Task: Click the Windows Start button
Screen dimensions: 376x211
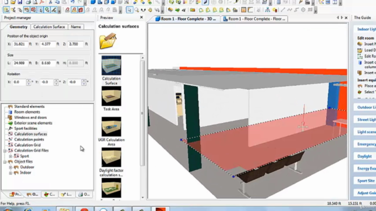Action: (8, 210)
